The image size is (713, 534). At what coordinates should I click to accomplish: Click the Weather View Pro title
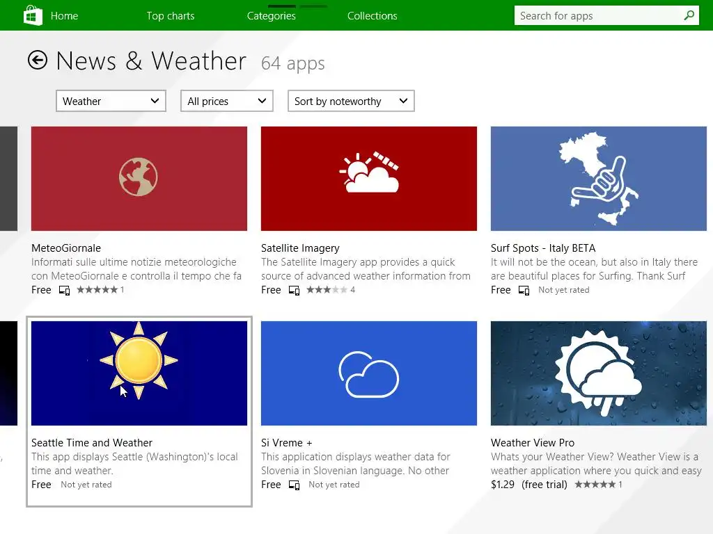pos(533,443)
